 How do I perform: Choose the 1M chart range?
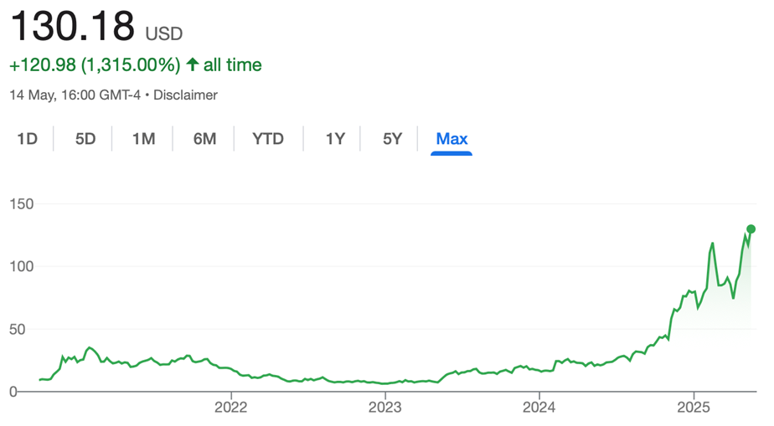(143, 139)
